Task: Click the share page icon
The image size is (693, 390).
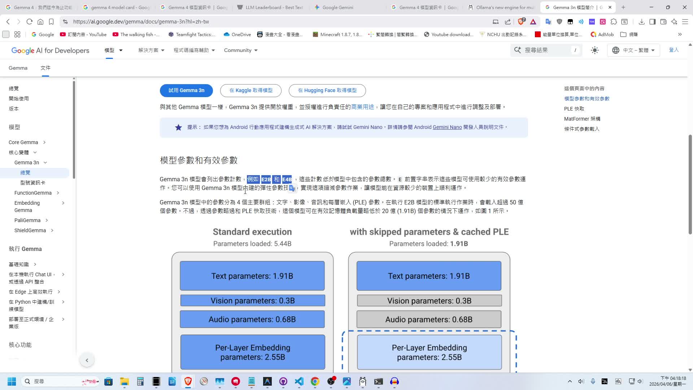Action: click(508, 22)
